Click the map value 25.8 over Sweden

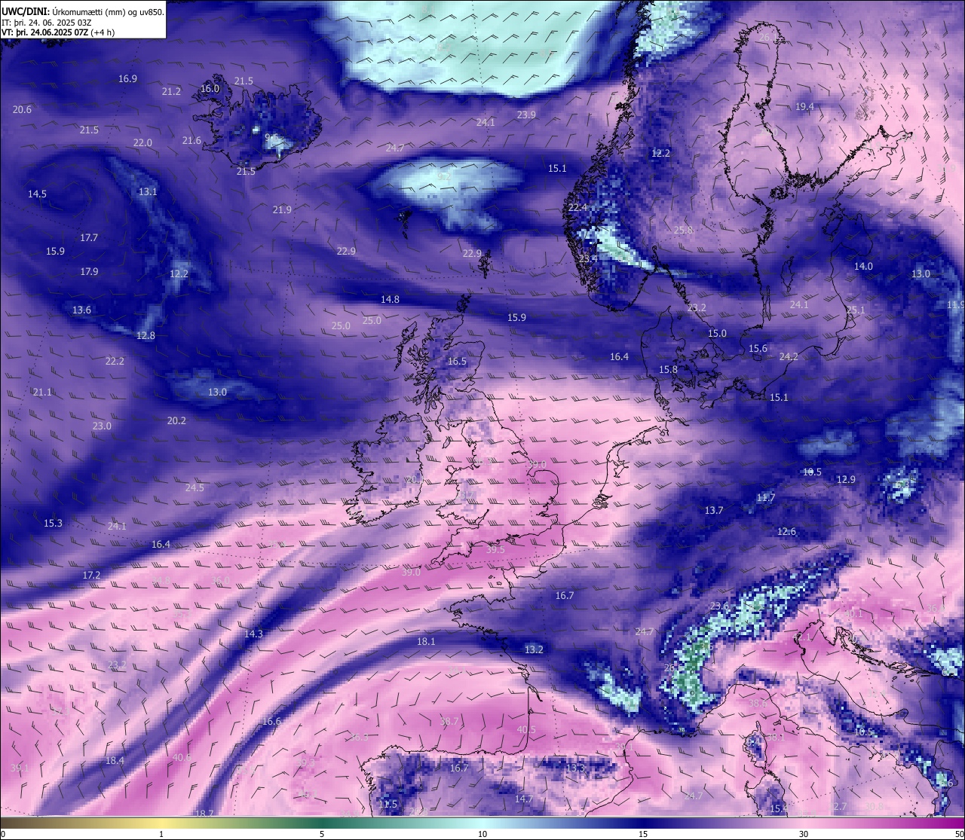coord(683,231)
